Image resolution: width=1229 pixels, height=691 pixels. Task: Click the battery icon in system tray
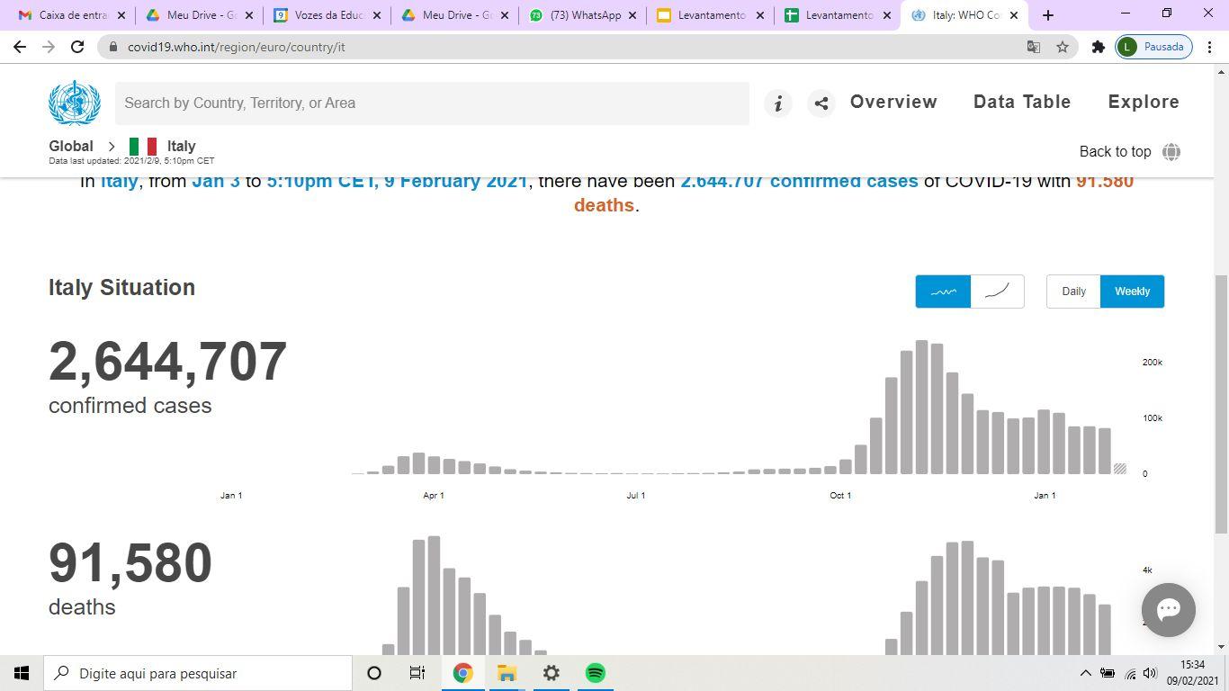(x=1108, y=673)
